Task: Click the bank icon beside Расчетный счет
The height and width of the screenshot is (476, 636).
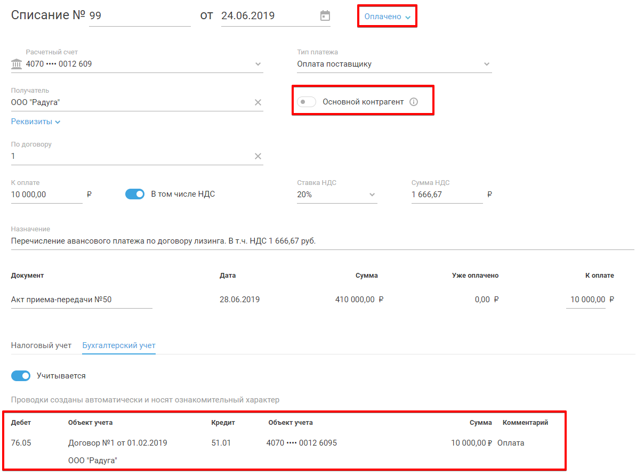Action: point(16,64)
